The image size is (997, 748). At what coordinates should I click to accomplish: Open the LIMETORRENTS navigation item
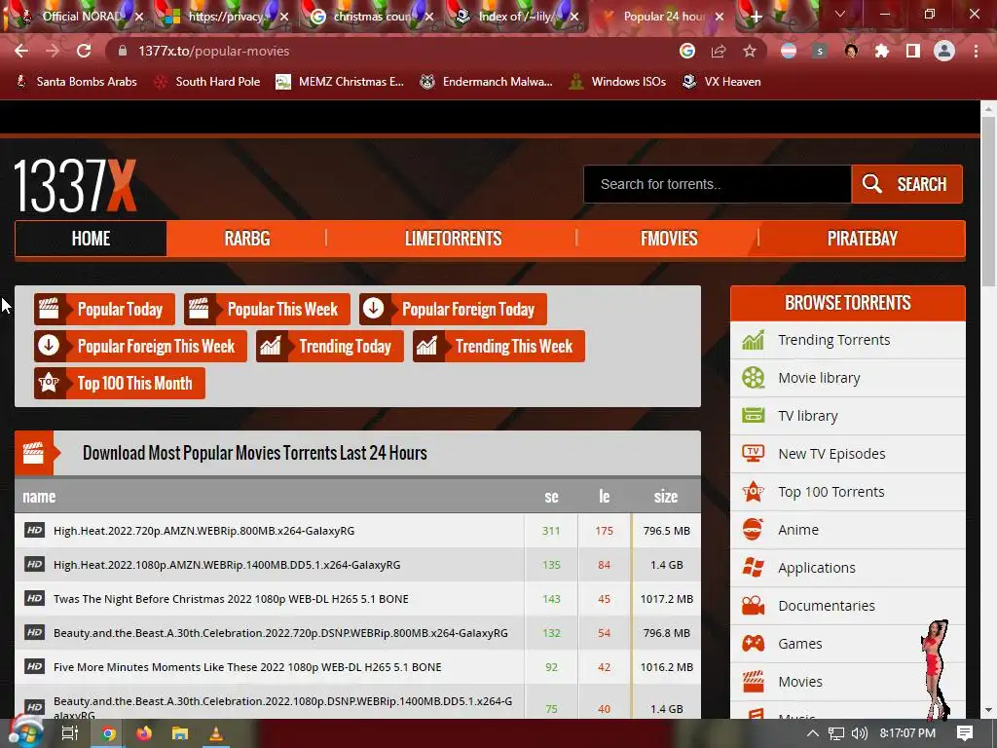click(454, 239)
